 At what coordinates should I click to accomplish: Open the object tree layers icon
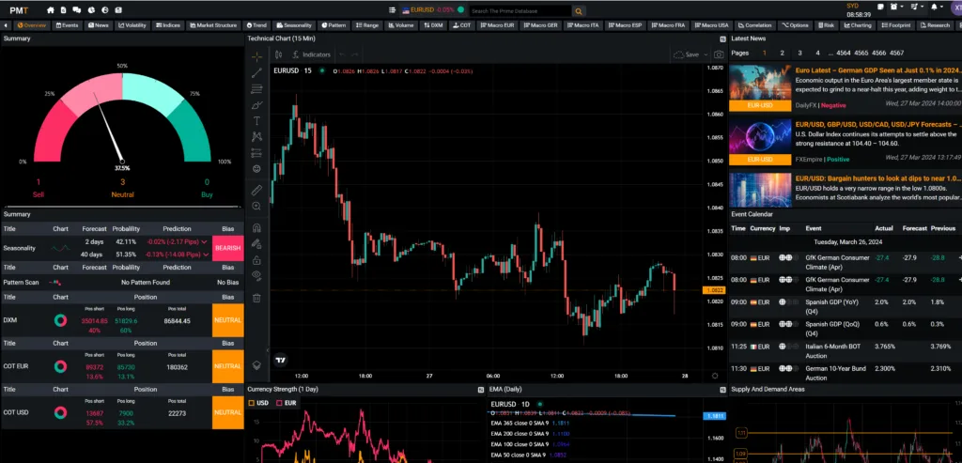pos(256,365)
